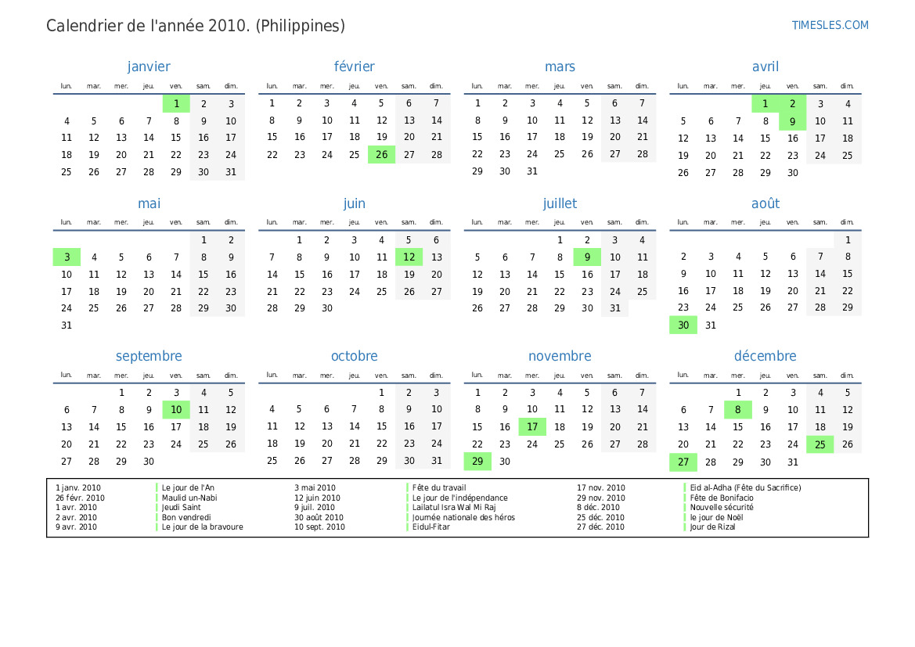Select highlighted December 25 Christmas date
Viewport: 915px width, 647px height.
pyautogui.click(x=820, y=444)
